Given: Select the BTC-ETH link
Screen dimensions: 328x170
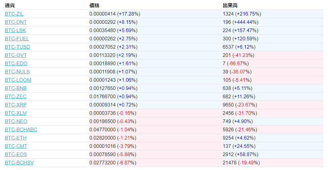Looking at the screenshot, I should point(16,138).
